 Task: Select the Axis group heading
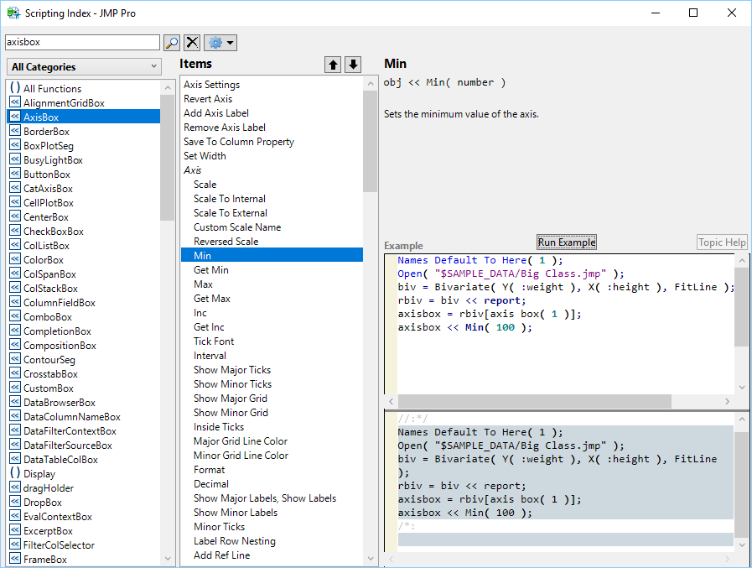[x=192, y=170]
